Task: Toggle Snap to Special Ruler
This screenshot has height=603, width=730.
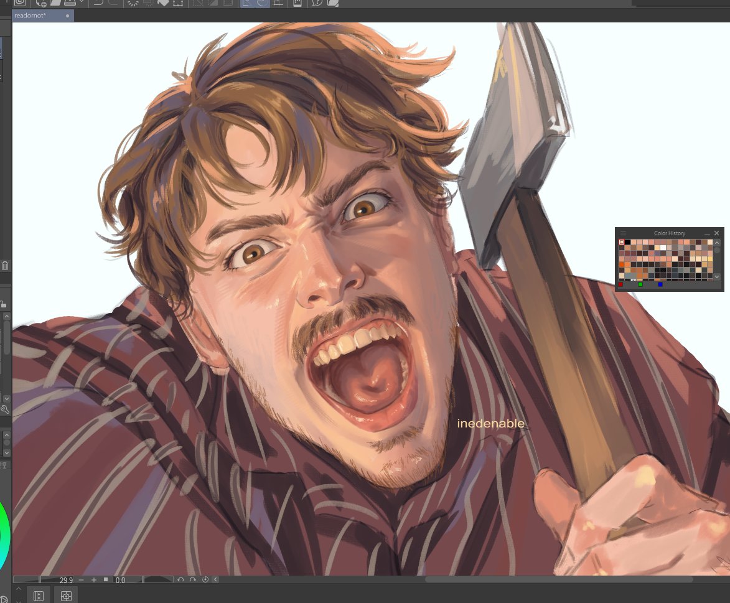Action: tap(261, 2)
